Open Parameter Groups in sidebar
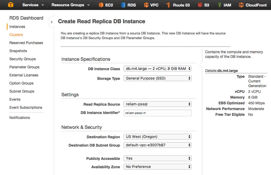271x175 pixels. tap(24, 67)
